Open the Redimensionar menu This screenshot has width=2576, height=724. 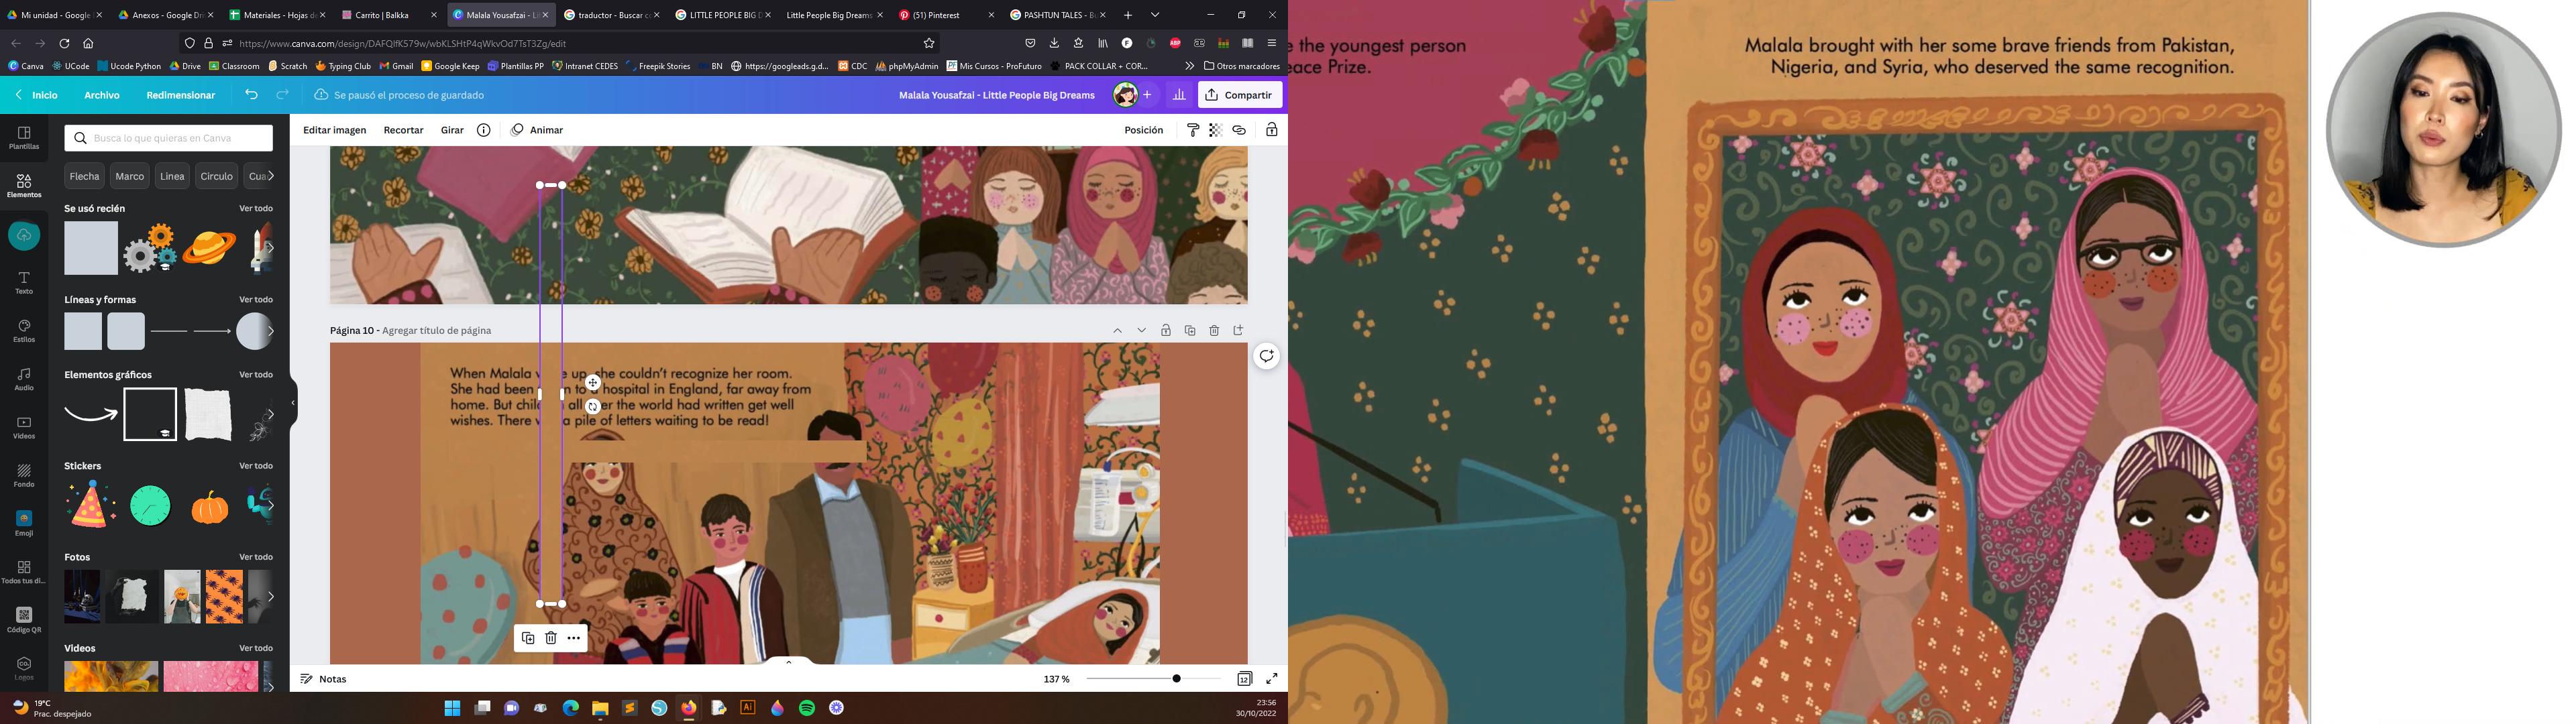pyautogui.click(x=181, y=95)
